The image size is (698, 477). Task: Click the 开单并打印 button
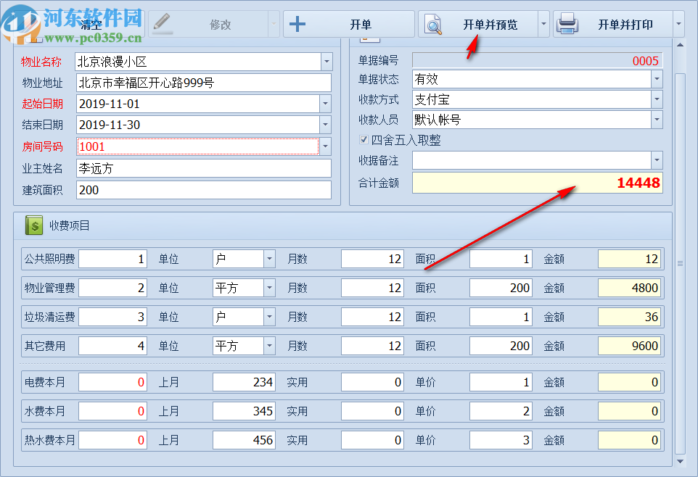coord(625,23)
